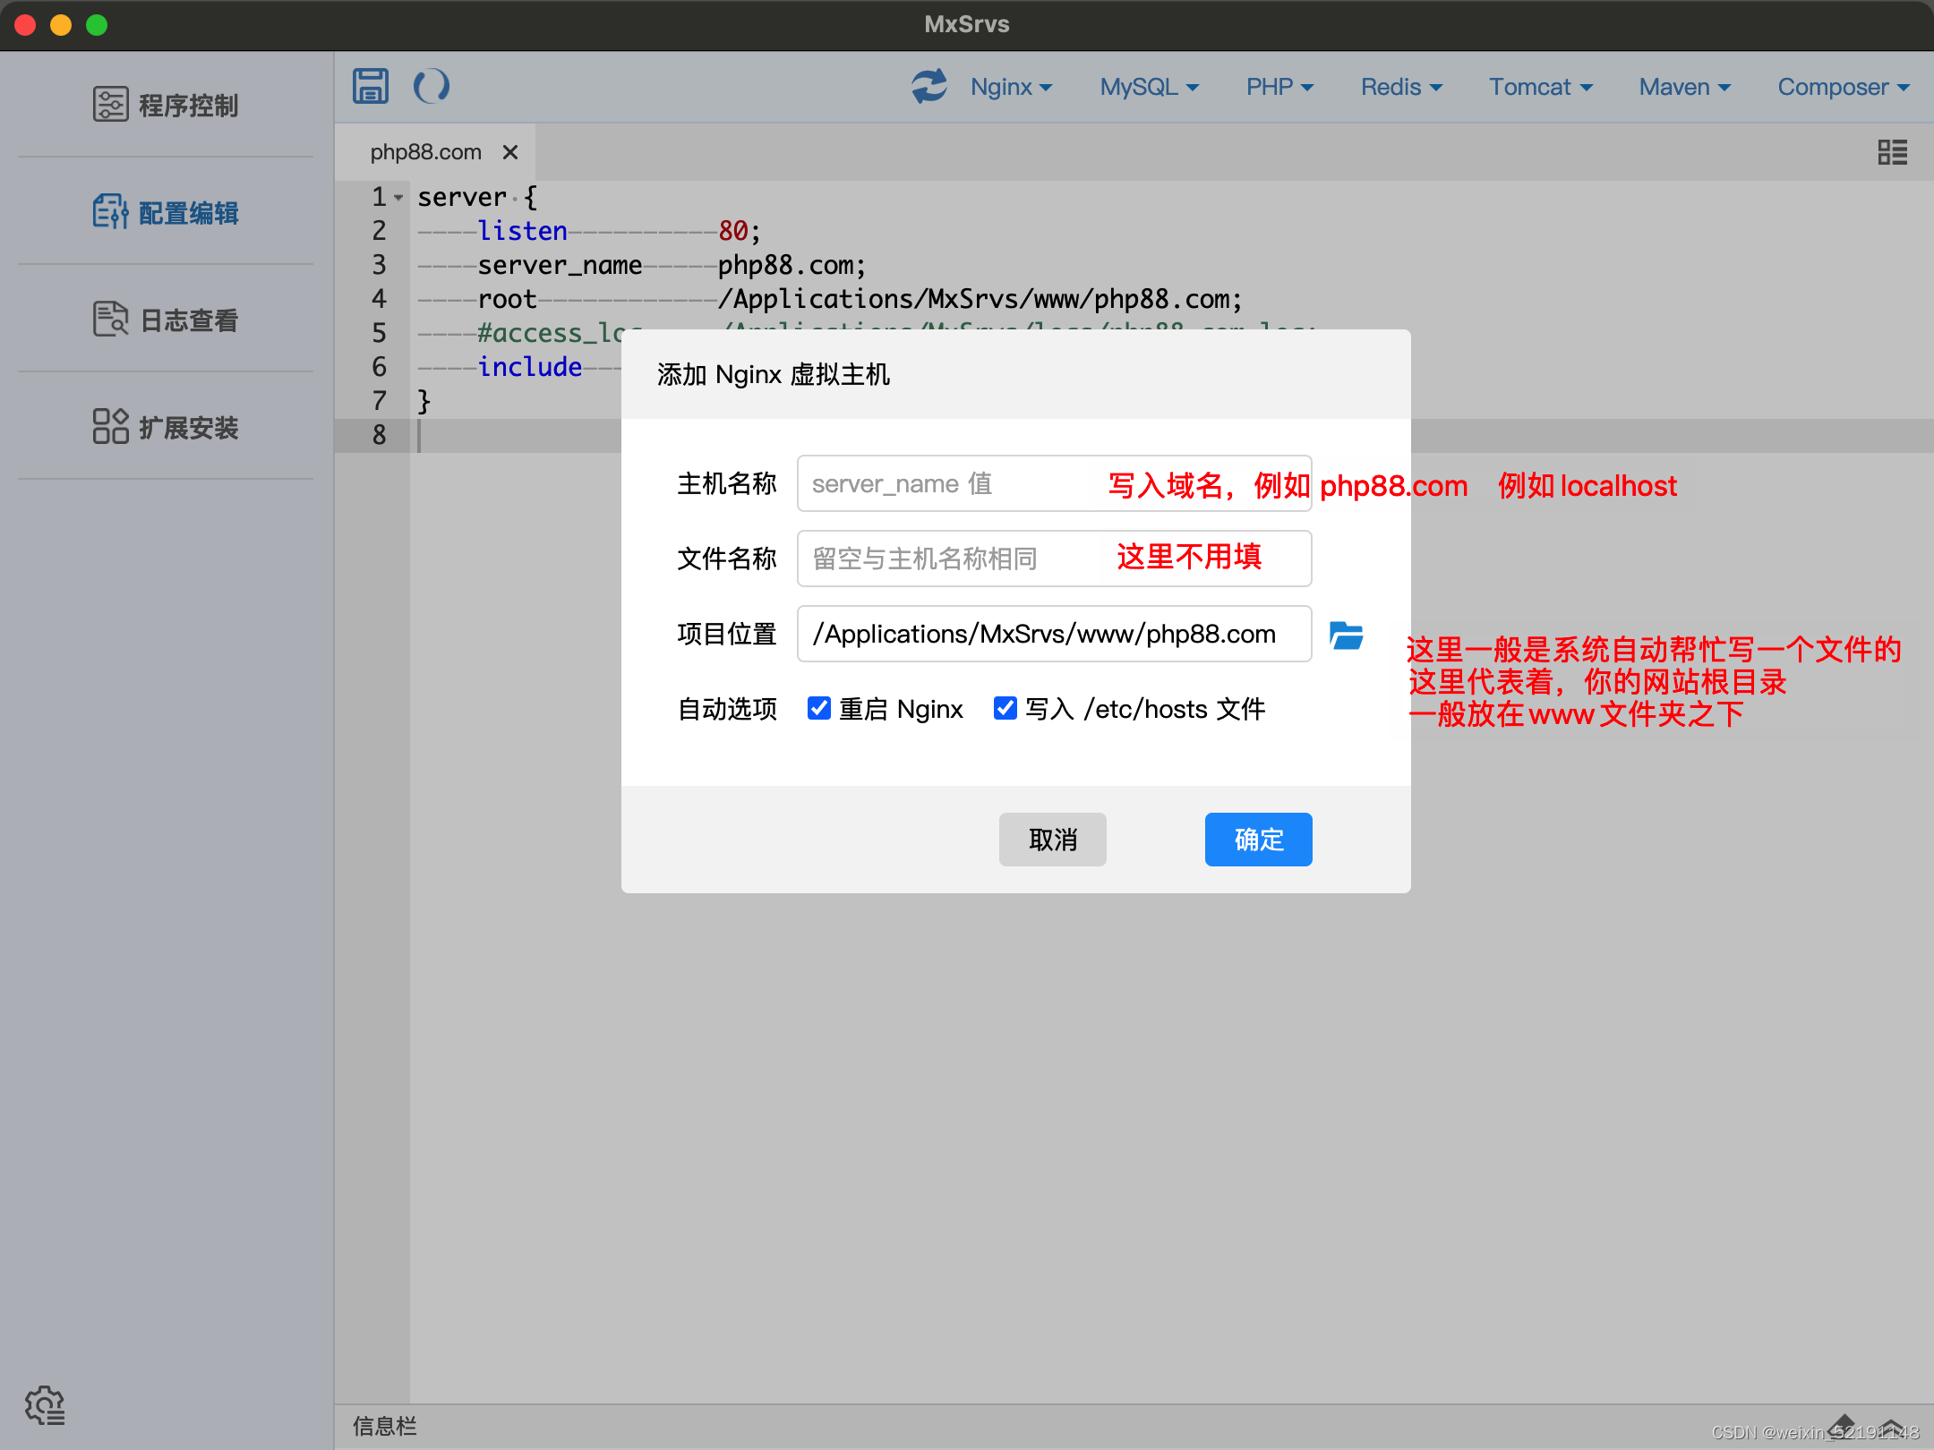1934x1450 pixels.
Task: Click the settings gear icon at bottom left
Action: coord(45,1405)
